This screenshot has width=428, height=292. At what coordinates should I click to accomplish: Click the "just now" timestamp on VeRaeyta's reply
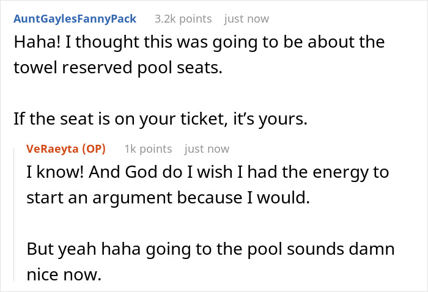(x=207, y=149)
